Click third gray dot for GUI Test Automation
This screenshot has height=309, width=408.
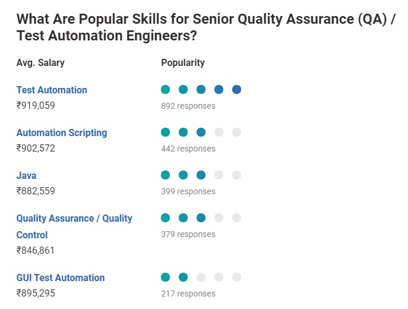click(201, 278)
